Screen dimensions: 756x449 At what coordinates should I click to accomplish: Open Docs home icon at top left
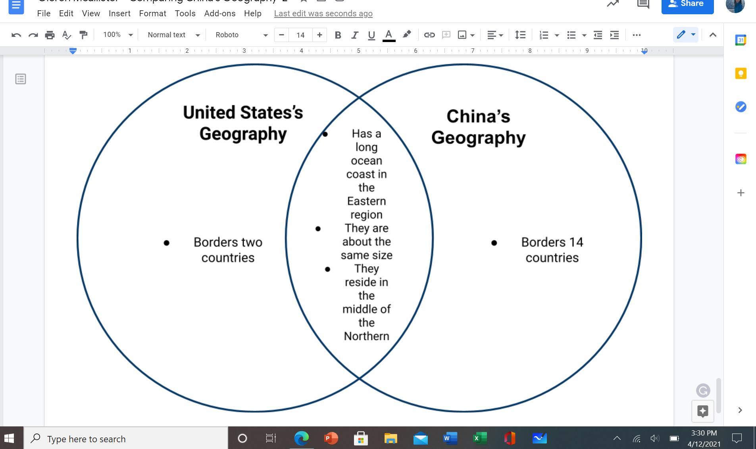(16, 6)
